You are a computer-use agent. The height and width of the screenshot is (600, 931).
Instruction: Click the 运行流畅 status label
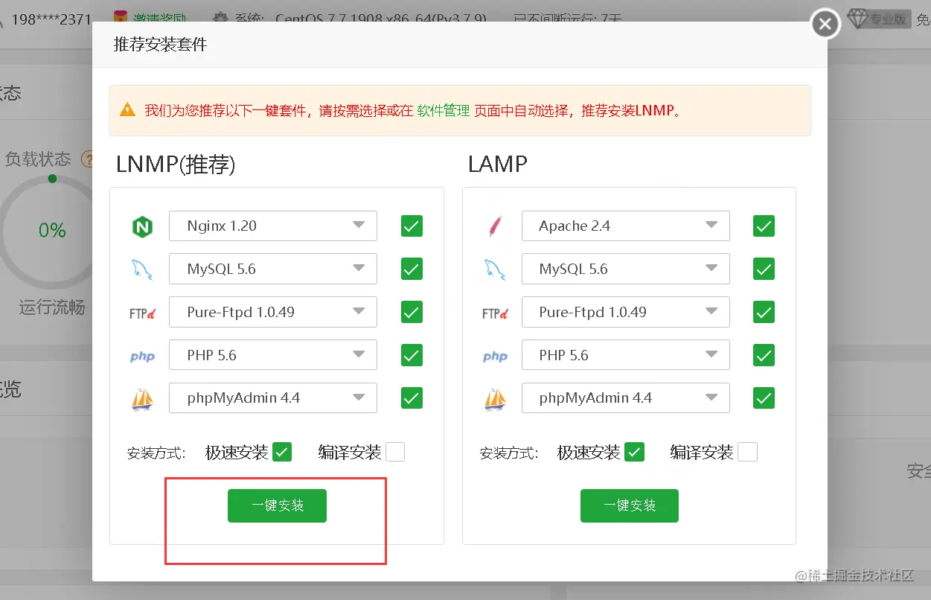pyautogui.click(x=52, y=307)
